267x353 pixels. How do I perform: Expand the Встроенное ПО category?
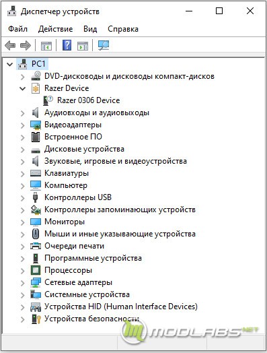22,137
